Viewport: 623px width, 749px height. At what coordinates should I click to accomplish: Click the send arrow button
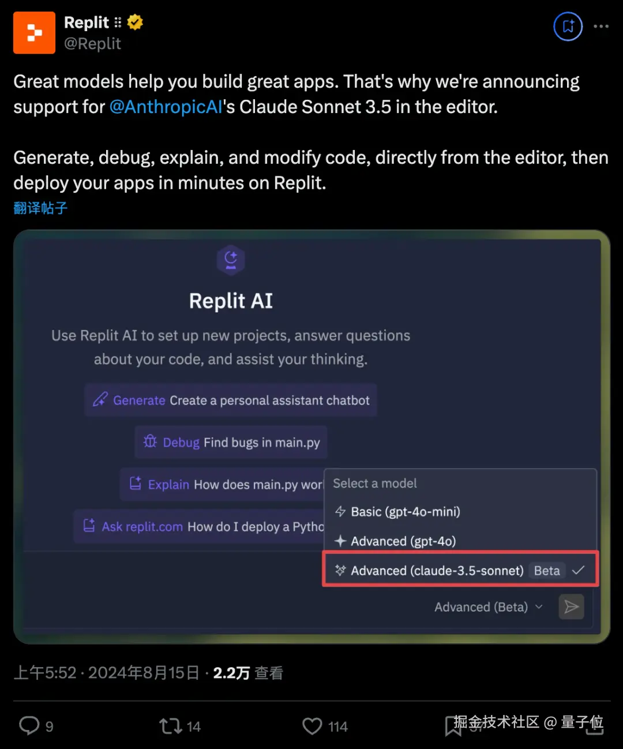[x=571, y=606]
